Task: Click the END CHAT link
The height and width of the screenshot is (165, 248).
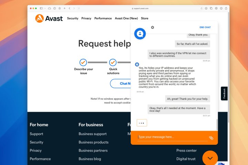Action: coord(205,27)
